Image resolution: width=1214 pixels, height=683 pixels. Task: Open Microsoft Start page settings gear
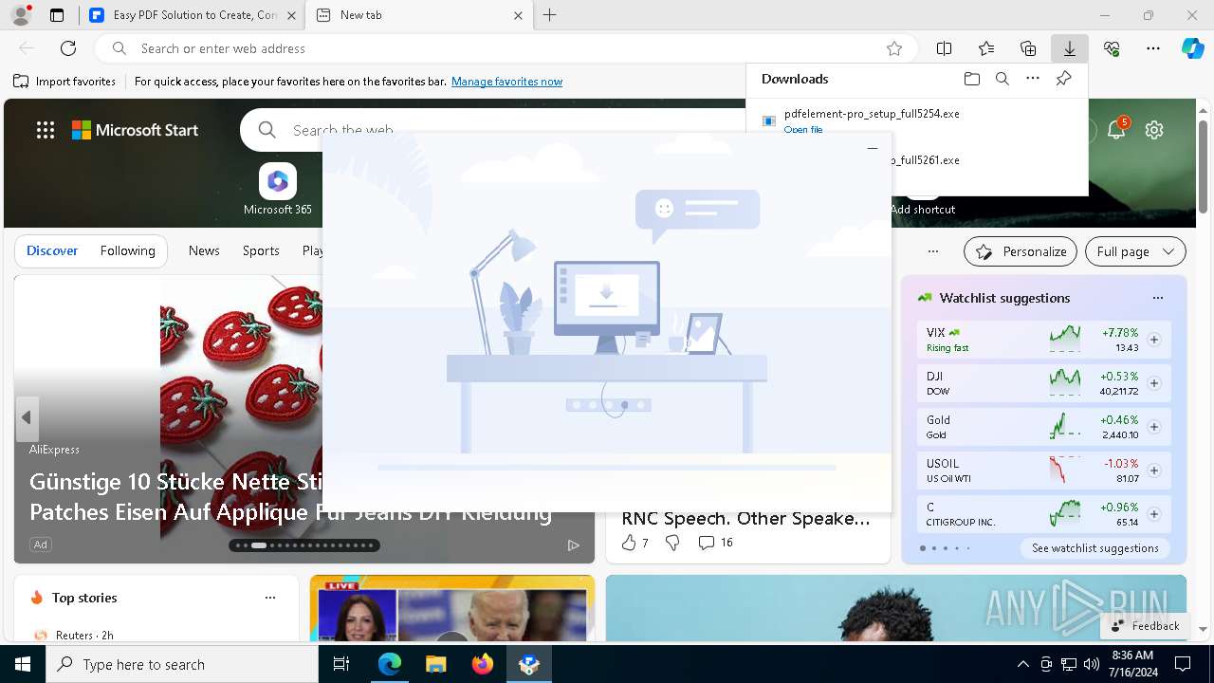pyautogui.click(x=1154, y=130)
